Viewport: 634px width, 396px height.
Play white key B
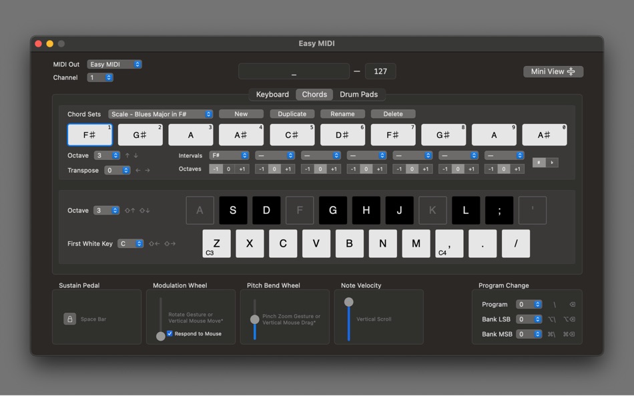[x=349, y=243]
